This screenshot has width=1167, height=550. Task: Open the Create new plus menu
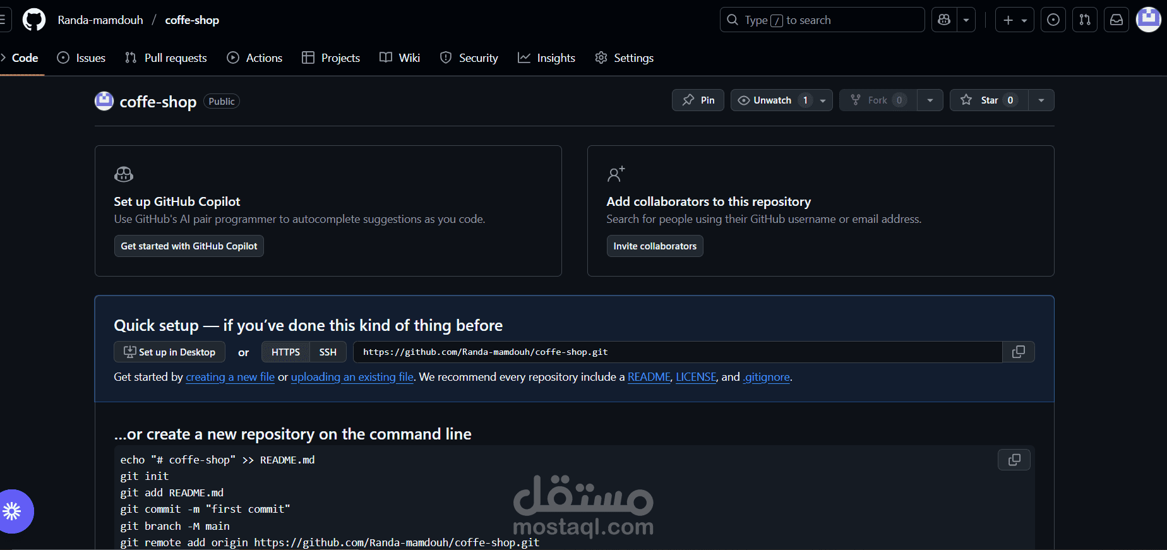(x=1015, y=20)
